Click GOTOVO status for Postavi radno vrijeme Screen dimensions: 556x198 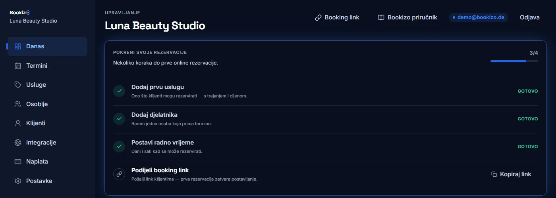coord(528,147)
